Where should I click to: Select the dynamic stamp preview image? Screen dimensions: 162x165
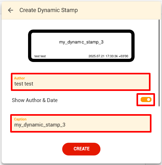81,46
